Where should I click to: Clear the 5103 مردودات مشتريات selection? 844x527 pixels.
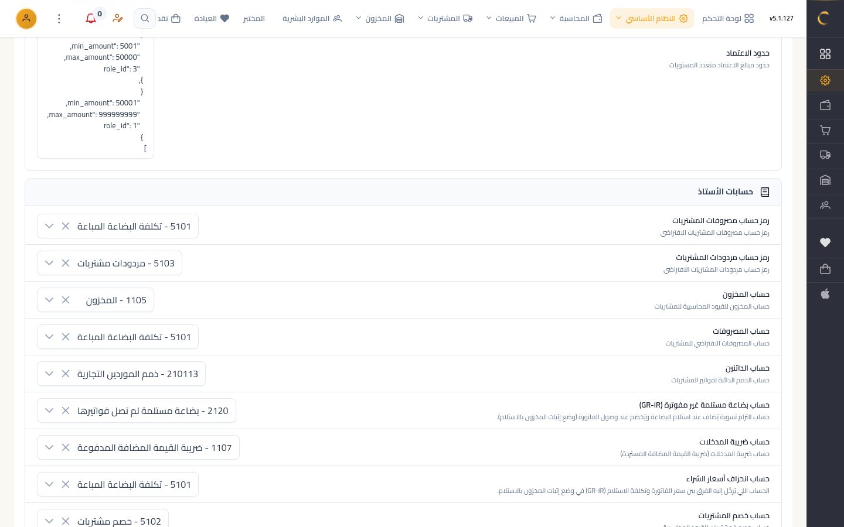(x=66, y=263)
